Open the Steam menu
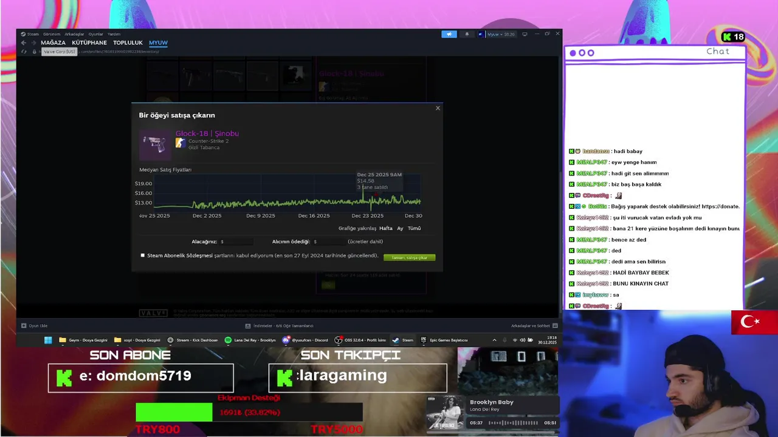The width and height of the screenshot is (778, 437). pos(30,34)
